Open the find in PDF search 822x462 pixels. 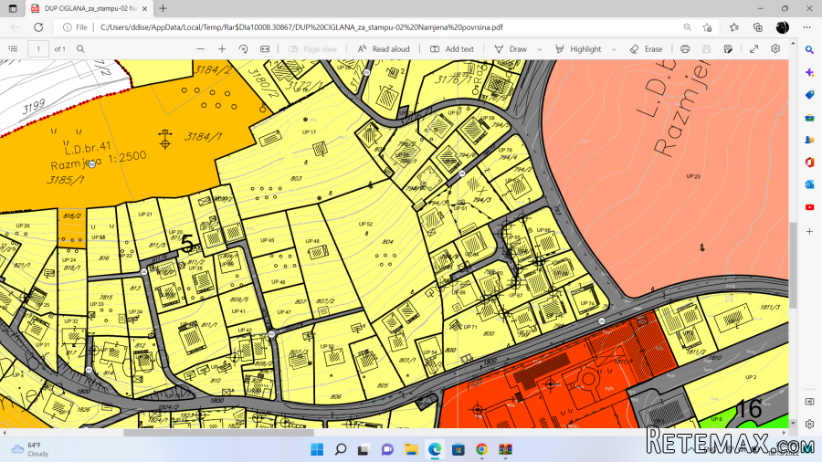pyautogui.click(x=80, y=48)
